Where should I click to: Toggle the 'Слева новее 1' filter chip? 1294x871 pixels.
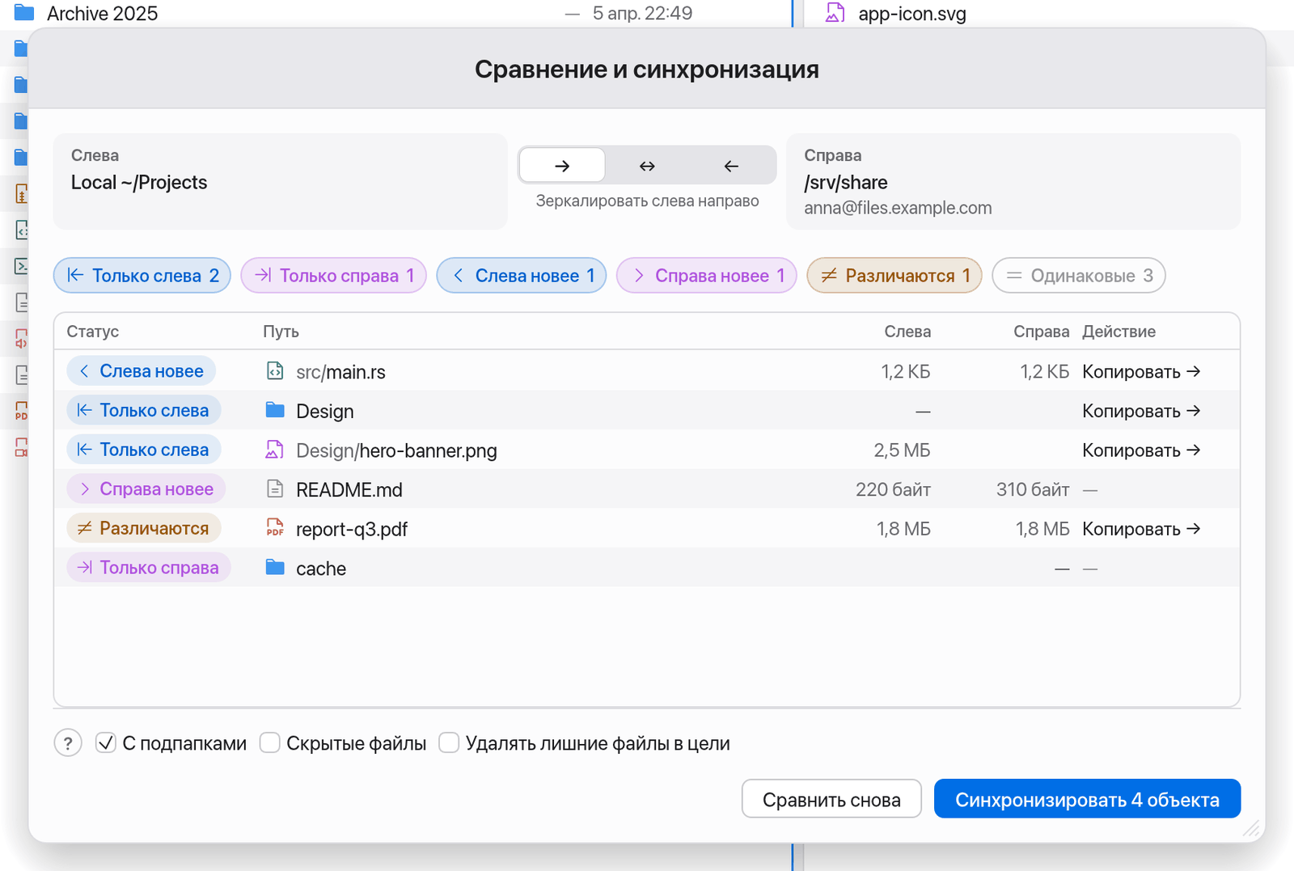tap(522, 276)
